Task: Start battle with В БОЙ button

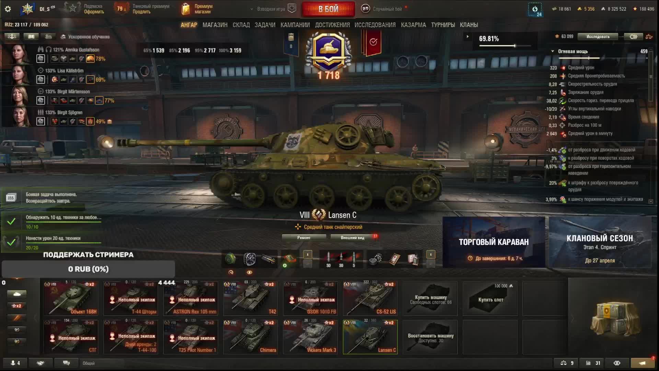Action: (328, 9)
